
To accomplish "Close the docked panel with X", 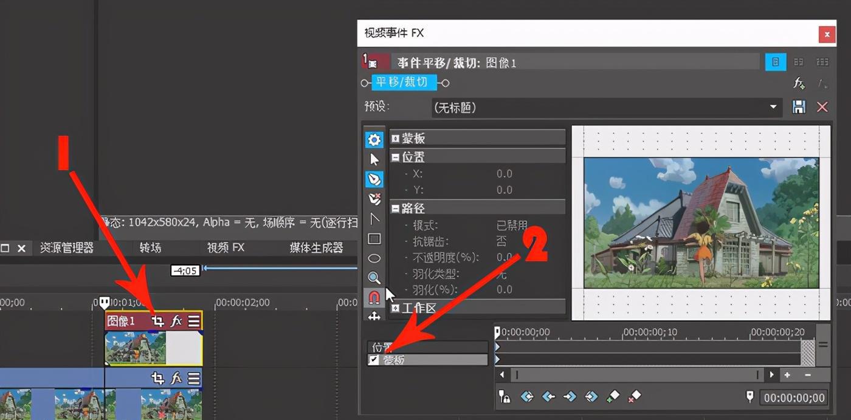I will tap(21, 248).
